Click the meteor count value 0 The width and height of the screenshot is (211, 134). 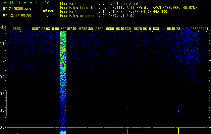tap(48, 15)
